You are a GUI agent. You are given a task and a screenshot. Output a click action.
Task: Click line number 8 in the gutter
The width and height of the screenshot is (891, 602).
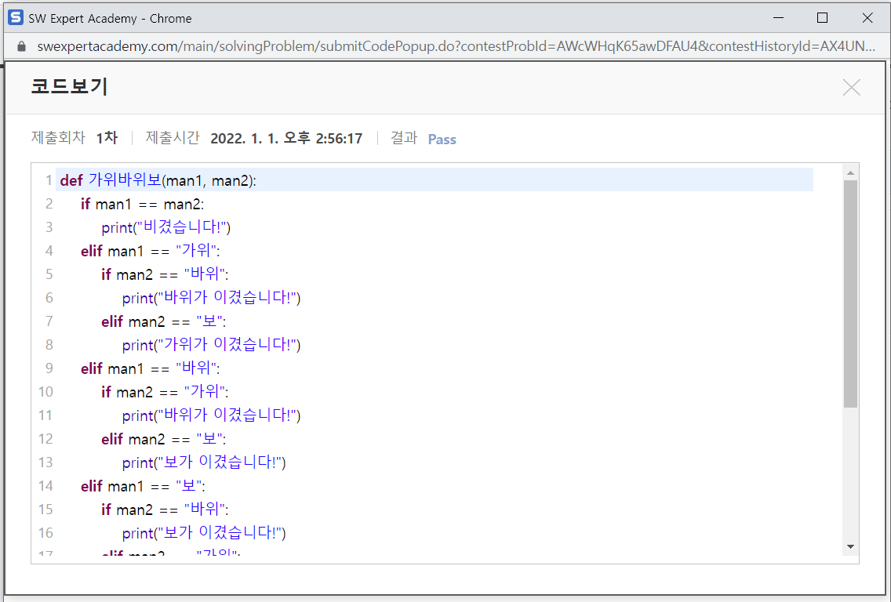(x=49, y=345)
